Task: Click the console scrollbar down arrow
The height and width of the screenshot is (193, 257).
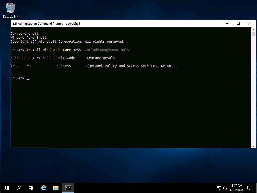Action: 253,146
